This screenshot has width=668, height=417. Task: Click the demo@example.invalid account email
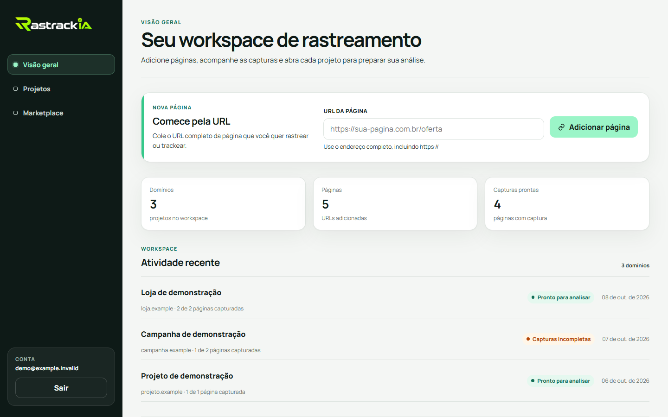47,368
